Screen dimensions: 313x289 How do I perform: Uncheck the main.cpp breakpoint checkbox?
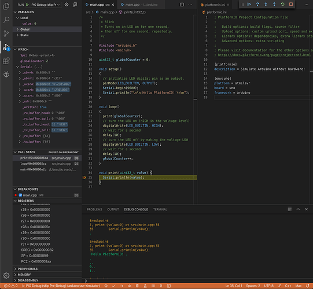20,195
